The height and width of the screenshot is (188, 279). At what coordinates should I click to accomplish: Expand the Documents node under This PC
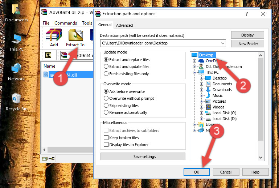click(x=201, y=84)
